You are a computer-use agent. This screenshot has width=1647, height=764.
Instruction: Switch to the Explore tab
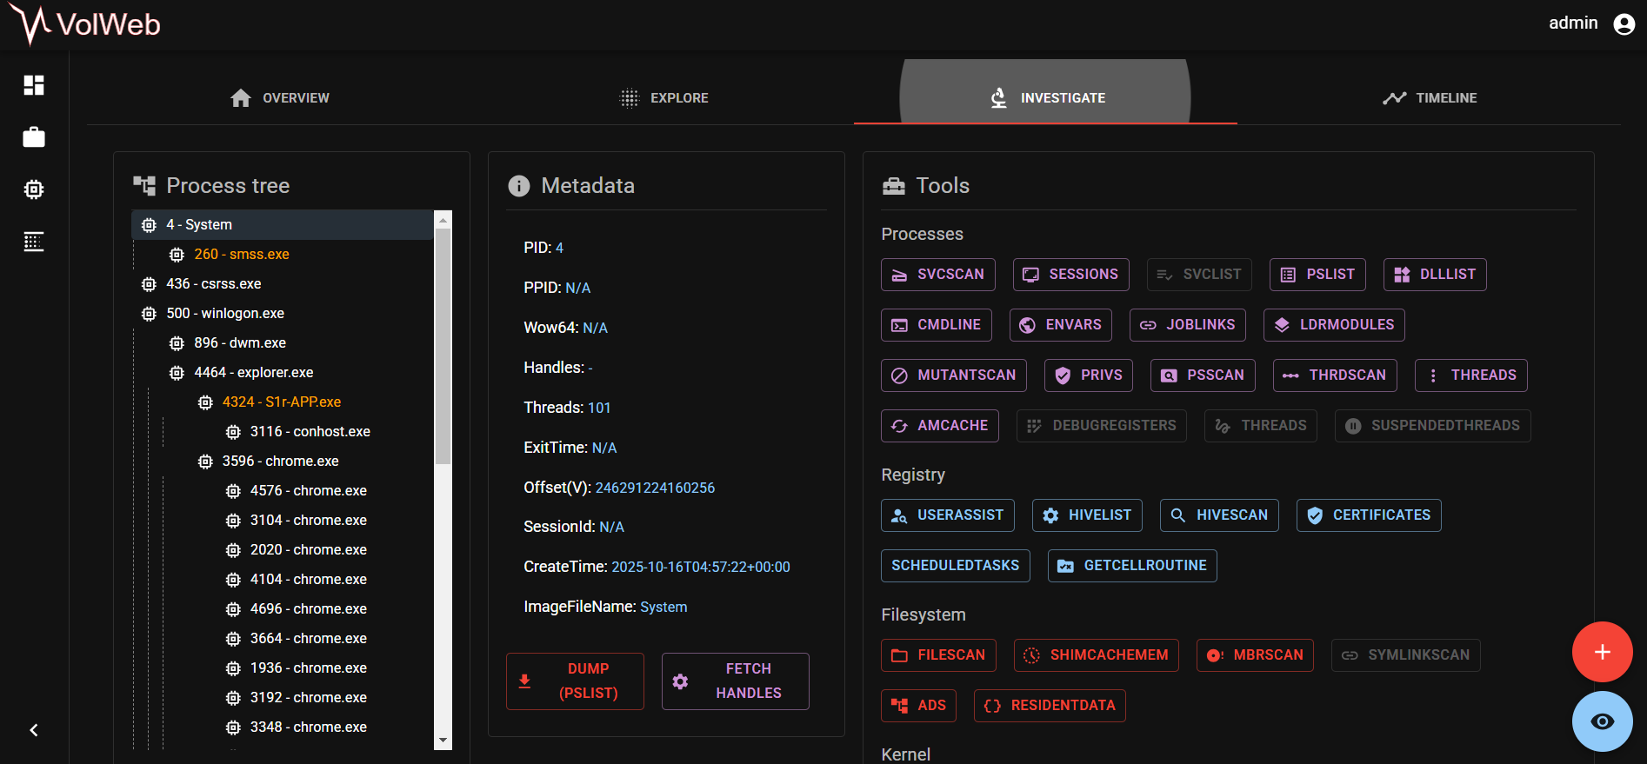[x=663, y=98]
